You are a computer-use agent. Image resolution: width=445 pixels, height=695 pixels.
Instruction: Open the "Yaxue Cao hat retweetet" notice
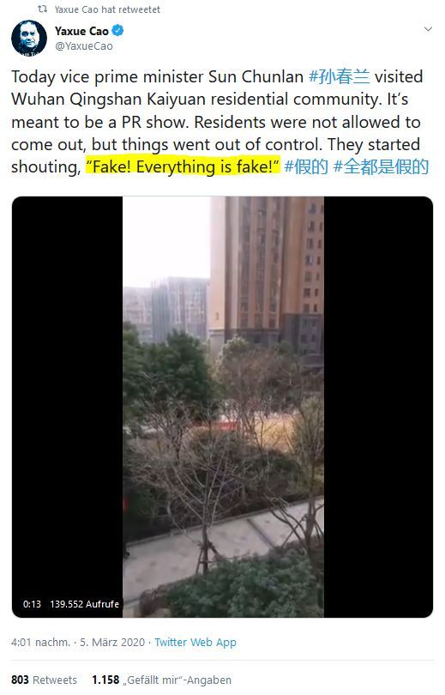107,9
